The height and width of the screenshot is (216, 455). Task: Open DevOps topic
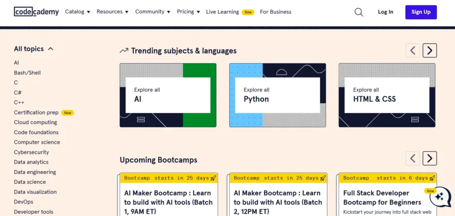coord(24,202)
